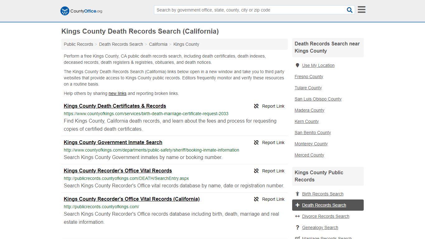Go to San Benito County

pyautogui.click(x=313, y=133)
